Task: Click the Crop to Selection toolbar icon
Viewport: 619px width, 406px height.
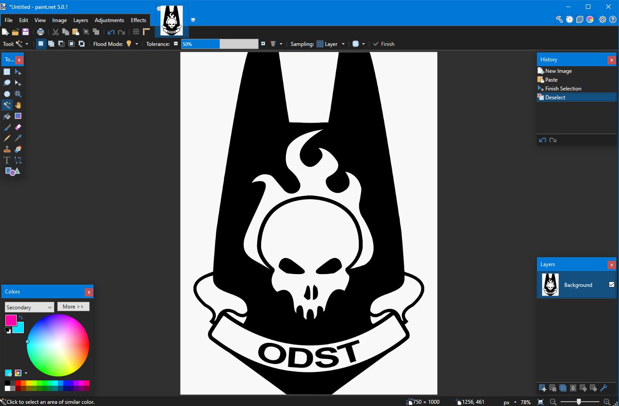Action: (x=86, y=32)
